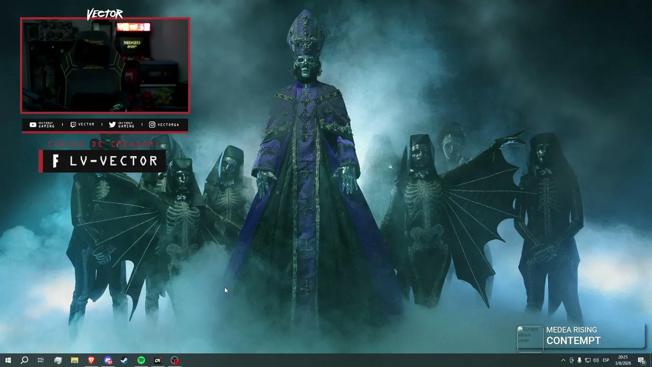Image resolution: width=652 pixels, height=367 pixels.
Task: Open the clock showing 20:25
Action: [x=622, y=360]
